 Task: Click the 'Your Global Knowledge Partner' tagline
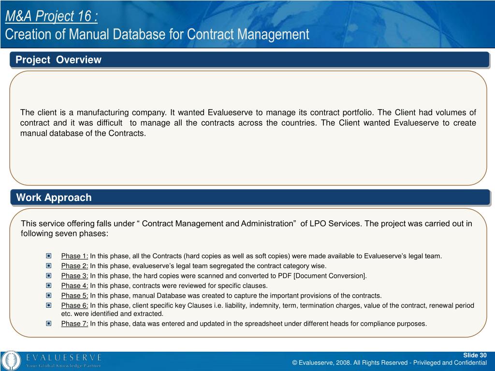coord(63,366)
